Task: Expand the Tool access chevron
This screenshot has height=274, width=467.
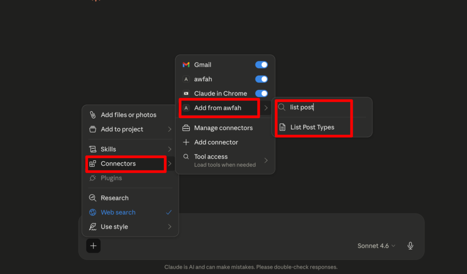Action: pyautogui.click(x=266, y=160)
